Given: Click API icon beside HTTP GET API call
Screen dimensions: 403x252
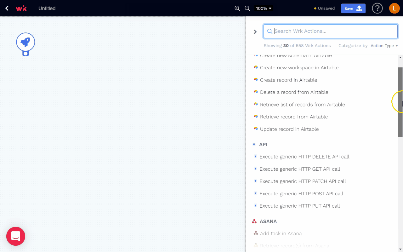Looking at the screenshot, I should click(255, 169).
